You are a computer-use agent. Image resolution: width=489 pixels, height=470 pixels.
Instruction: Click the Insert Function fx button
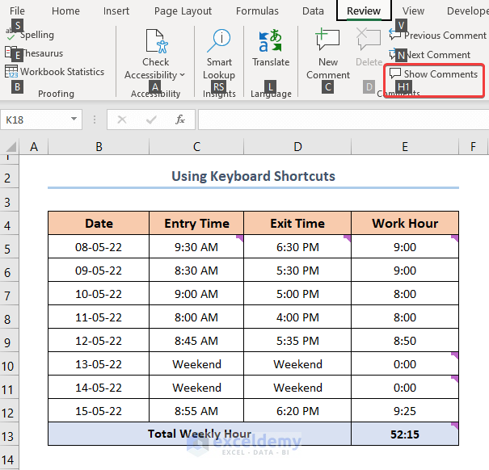(180, 120)
